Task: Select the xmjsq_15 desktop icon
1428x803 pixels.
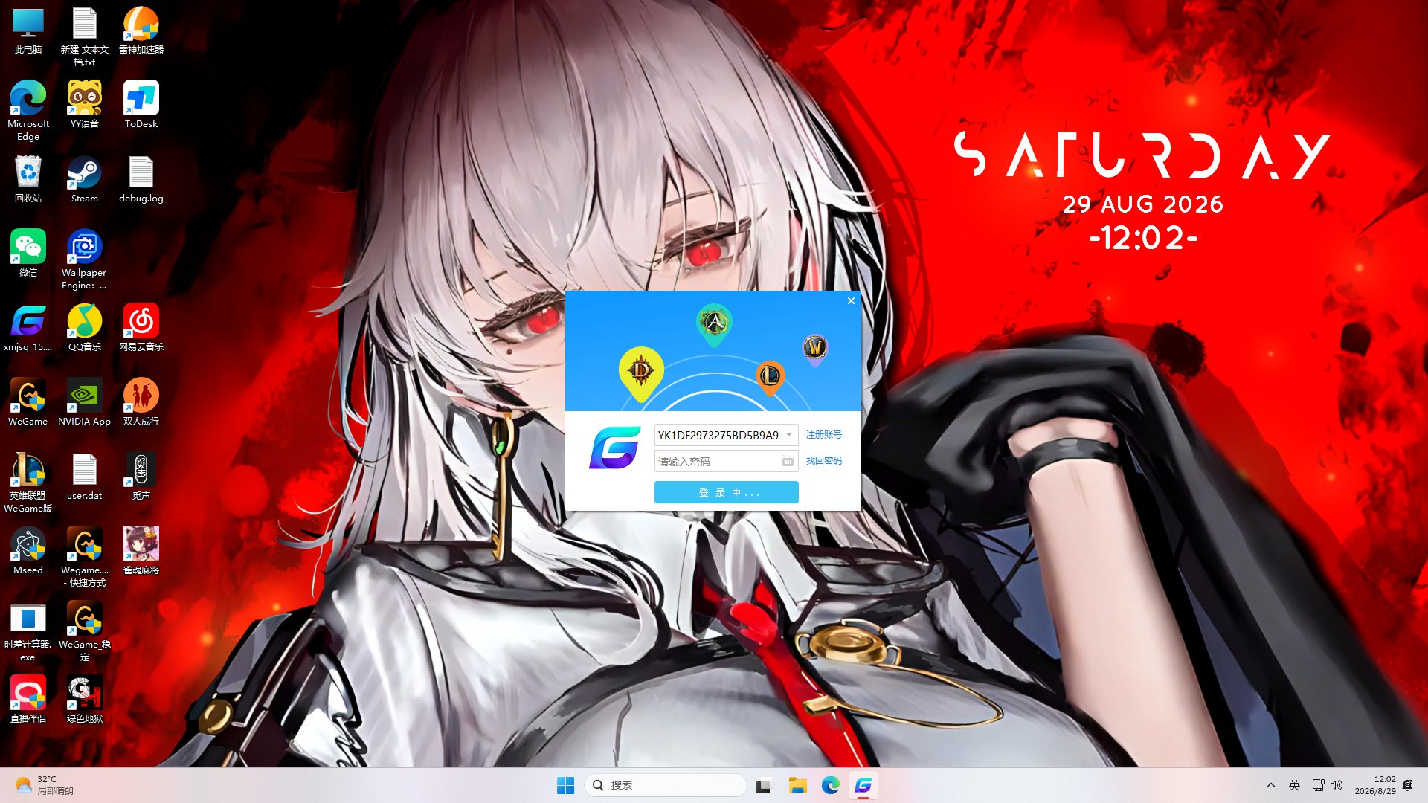Action: click(x=28, y=328)
